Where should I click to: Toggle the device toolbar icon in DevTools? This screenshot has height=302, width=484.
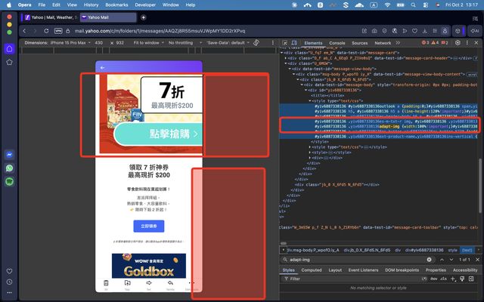coord(294,43)
